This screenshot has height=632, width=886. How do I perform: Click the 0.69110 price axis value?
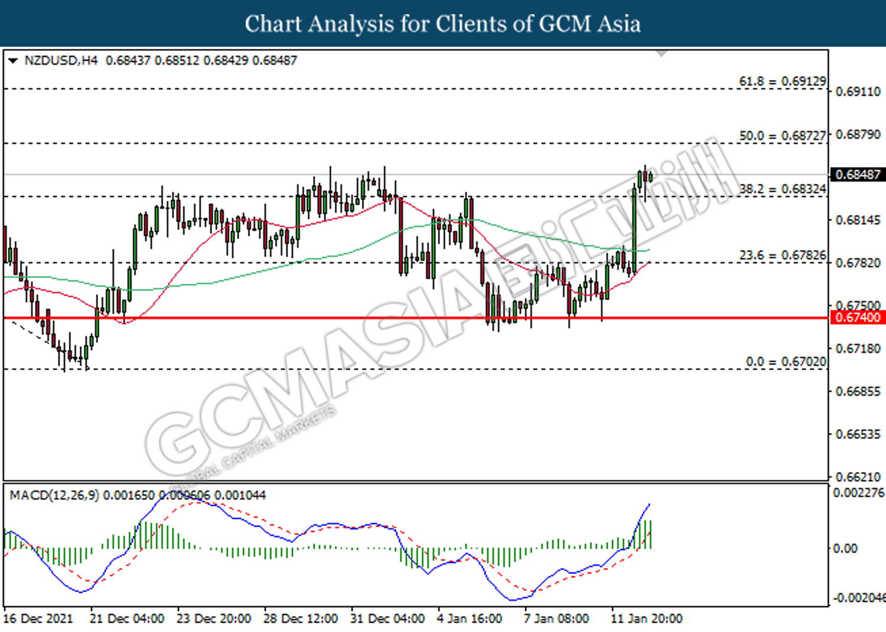coord(858,91)
